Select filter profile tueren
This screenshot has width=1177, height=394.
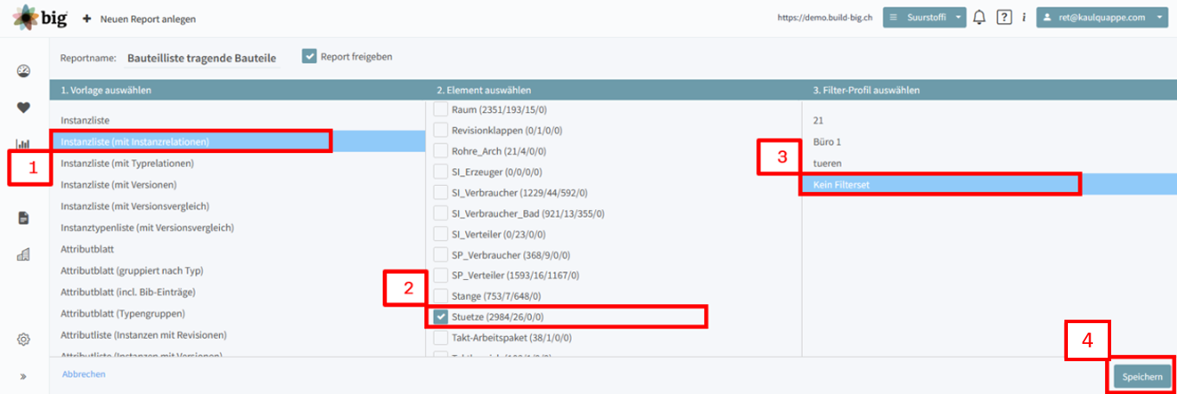click(x=989, y=163)
